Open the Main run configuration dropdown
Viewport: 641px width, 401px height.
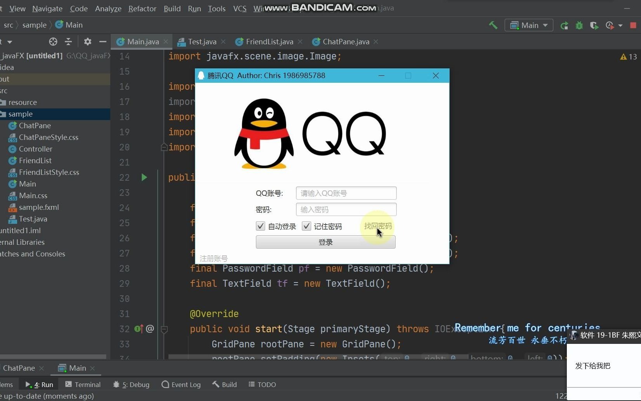click(529, 25)
